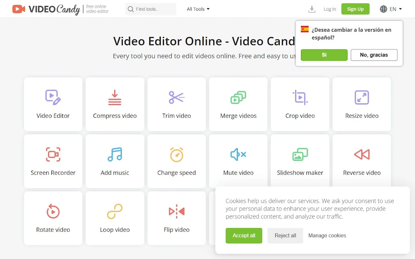Click the 'Reverse video' label text
Image resolution: width=415 pixels, height=259 pixels.
(362, 173)
